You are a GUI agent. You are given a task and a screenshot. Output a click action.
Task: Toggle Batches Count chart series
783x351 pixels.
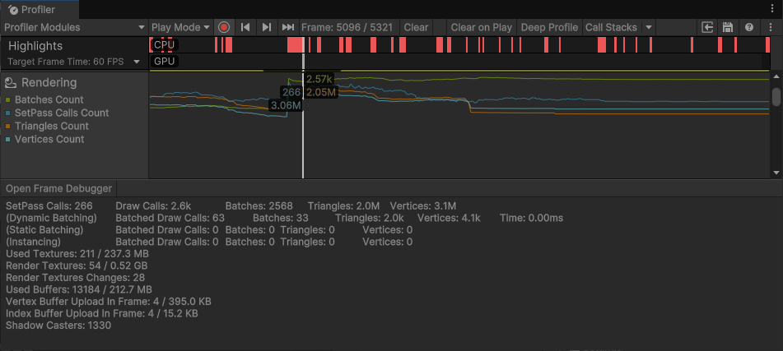[8, 100]
